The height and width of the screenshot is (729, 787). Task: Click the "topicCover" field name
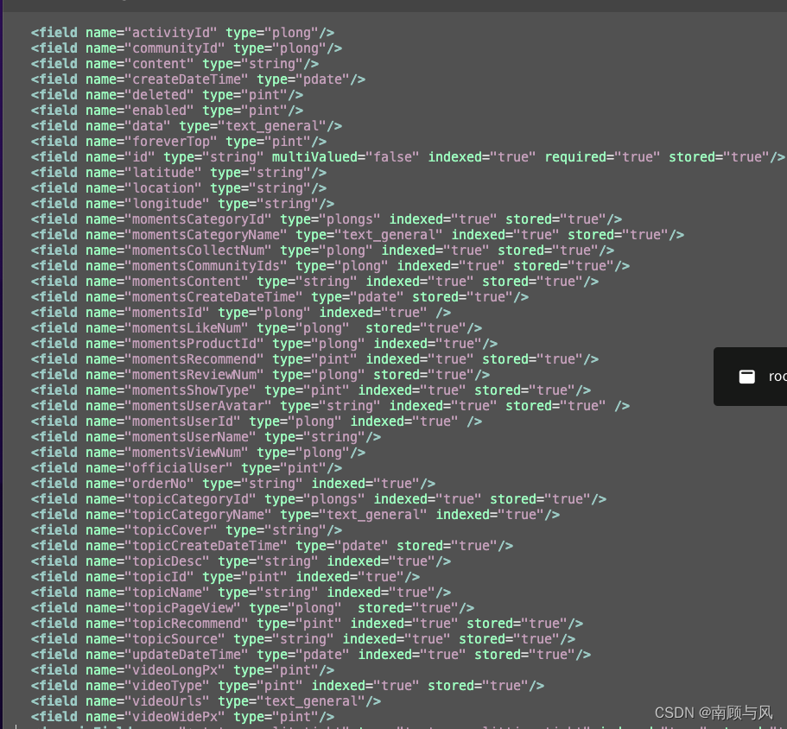pos(170,529)
